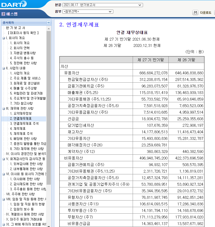The width and height of the screenshot is (215, 227).
Task: Open '2. 내부통제에 관한 사항' section
Action: (x=26, y=169)
